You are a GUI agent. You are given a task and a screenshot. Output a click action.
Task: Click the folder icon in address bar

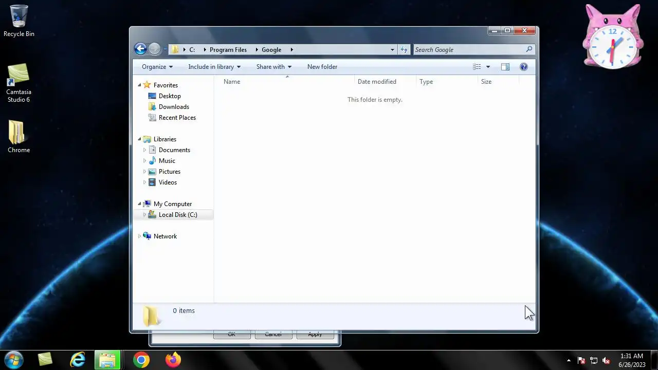175,50
